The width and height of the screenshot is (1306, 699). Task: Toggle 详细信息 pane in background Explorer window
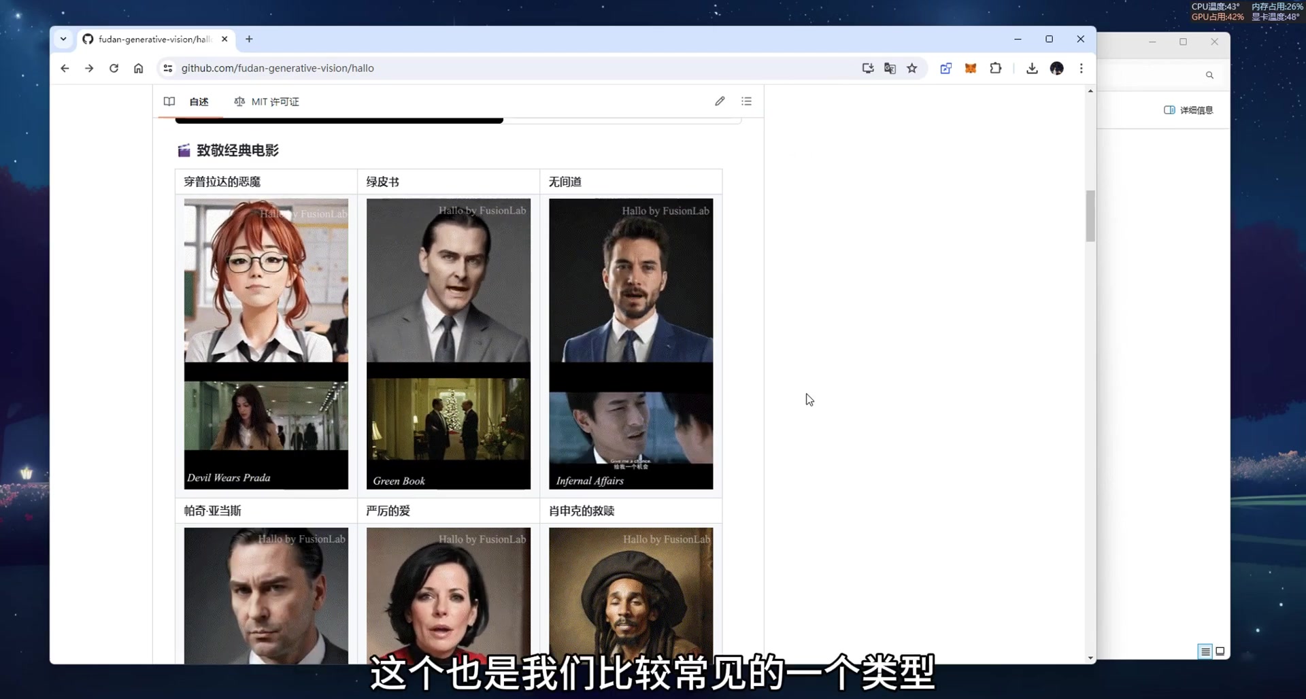[1188, 110]
